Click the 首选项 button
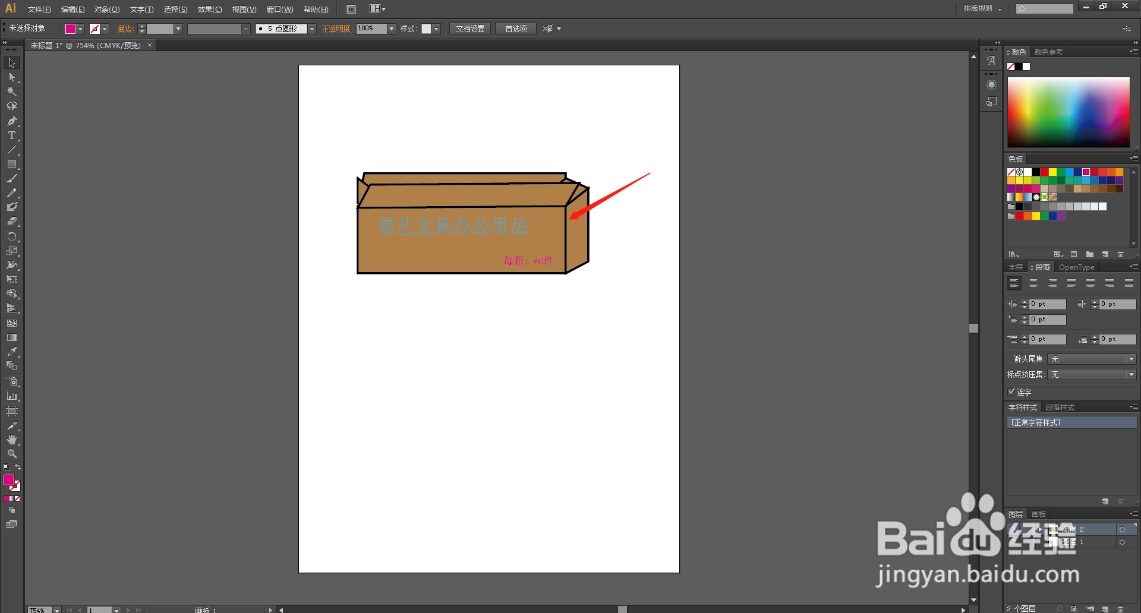 click(x=516, y=29)
